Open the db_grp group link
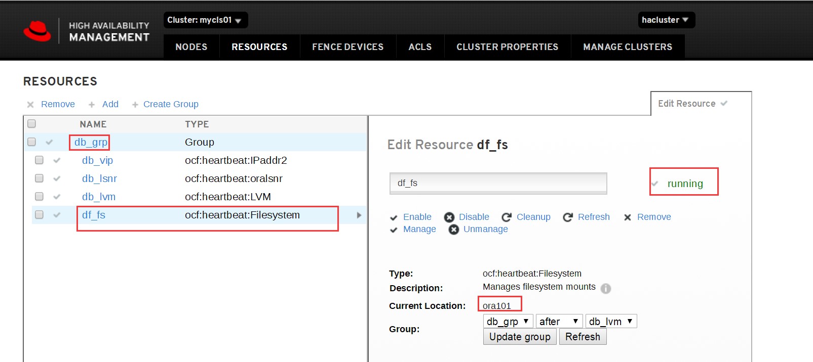813x362 pixels. [x=91, y=142]
